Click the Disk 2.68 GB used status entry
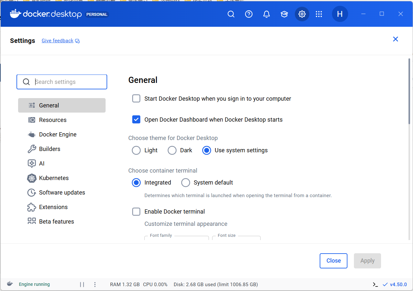This screenshot has width=413, height=291. coord(216,285)
